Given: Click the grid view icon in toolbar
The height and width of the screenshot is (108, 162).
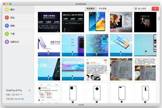Looking at the screenshot, I should click(x=136, y=9).
